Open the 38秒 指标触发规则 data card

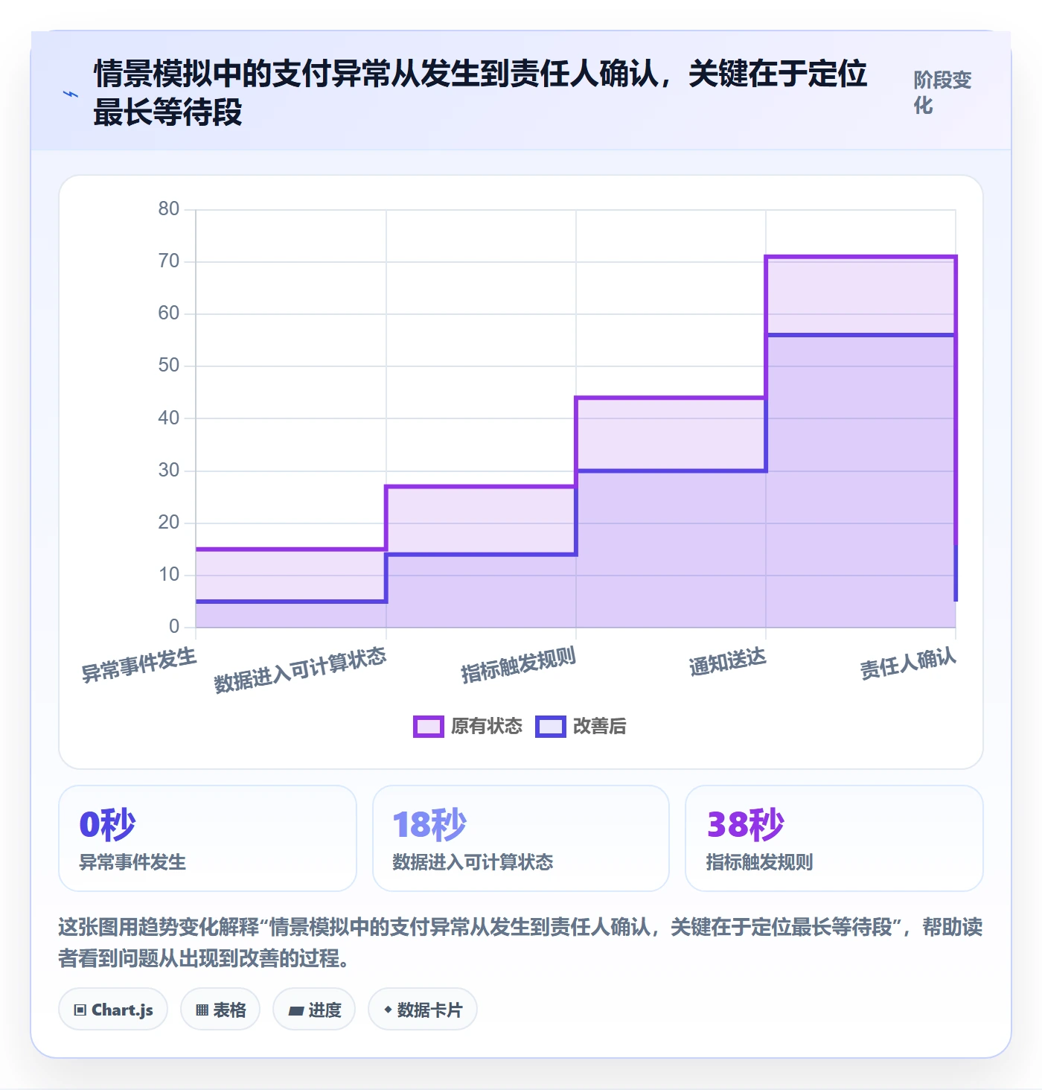(x=834, y=838)
